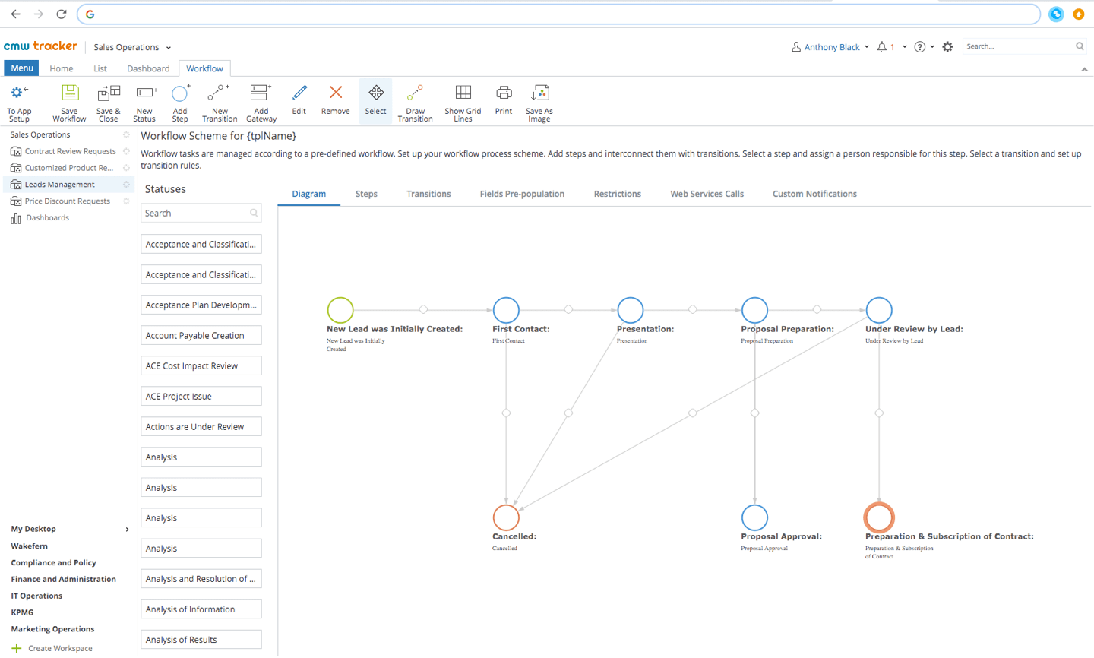
Task: Activate the Draw Transition tool
Action: point(415,101)
